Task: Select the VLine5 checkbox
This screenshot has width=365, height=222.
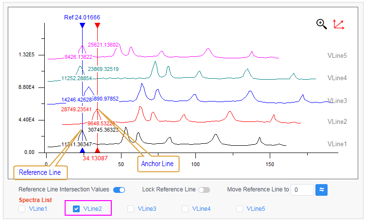Action: [240, 209]
